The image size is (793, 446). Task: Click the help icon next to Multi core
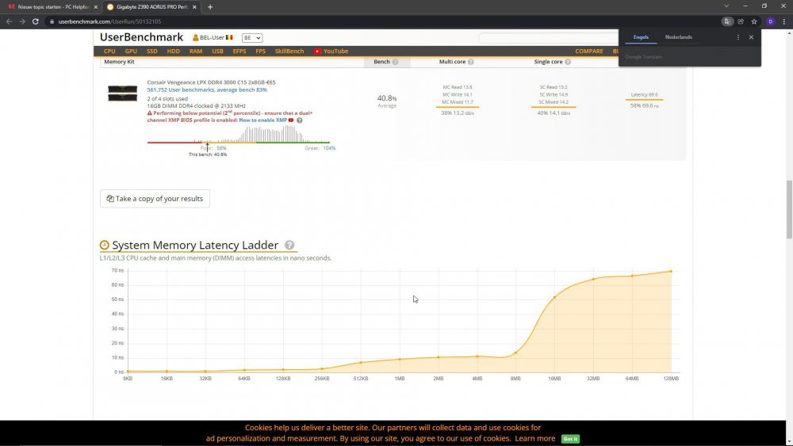coord(471,62)
